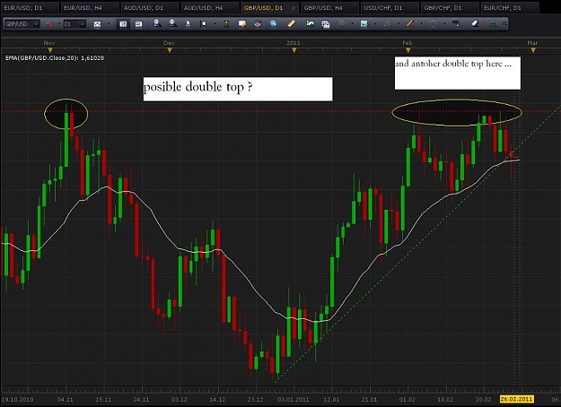Expand the ellipse tool dropdown arrow
This screenshot has height=407, width=561.
(444, 24)
